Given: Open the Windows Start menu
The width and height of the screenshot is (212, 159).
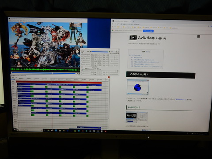Looking at the screenshot, I should (15, 130).
